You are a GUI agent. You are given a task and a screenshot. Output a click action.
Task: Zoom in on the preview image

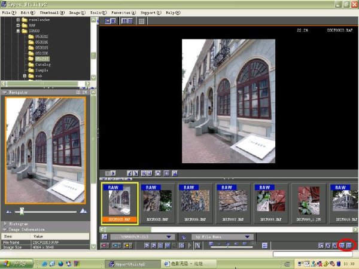pyautogui.click(x=144, y=173)
